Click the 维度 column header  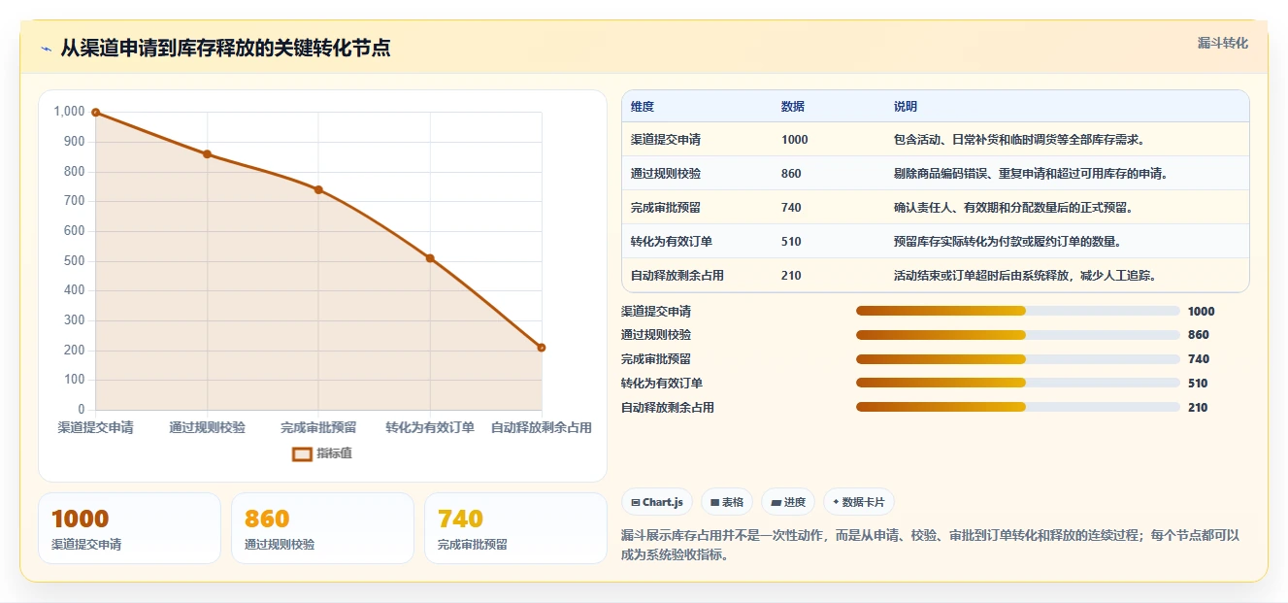coord(643,107)
